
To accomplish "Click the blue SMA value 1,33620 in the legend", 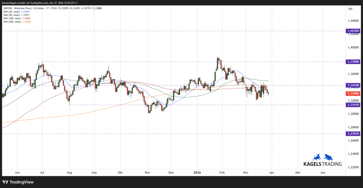I will 25,11.
